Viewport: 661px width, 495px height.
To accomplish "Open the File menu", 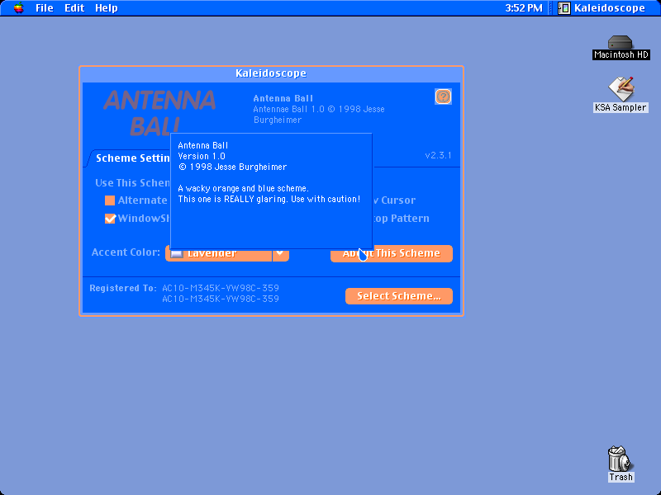I will (x=45, y=8).
